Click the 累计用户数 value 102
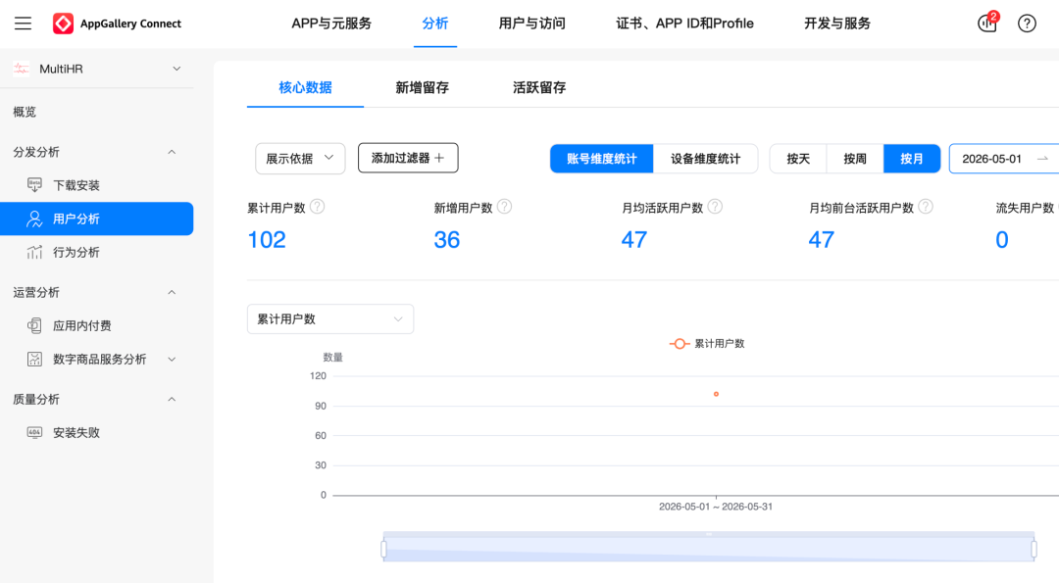Screen dimensions: 1059x583 [x=267, y=239]
